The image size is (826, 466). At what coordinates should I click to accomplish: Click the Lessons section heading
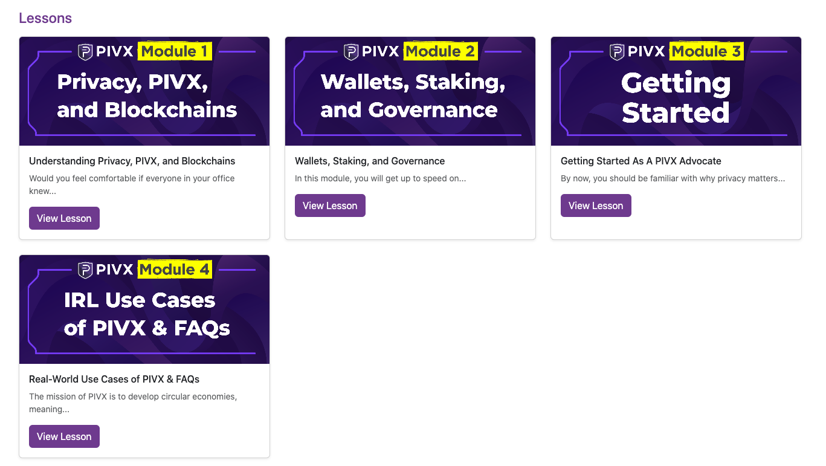coord(45,18)
